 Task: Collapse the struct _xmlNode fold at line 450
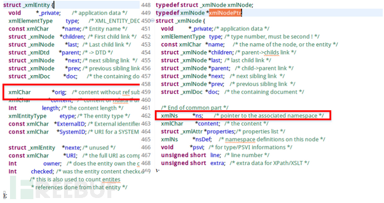152,21
